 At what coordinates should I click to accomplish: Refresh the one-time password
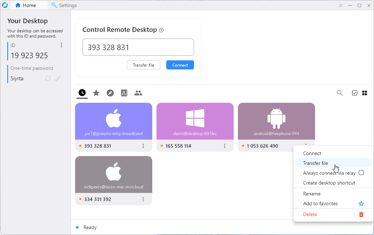pos(48,79)
